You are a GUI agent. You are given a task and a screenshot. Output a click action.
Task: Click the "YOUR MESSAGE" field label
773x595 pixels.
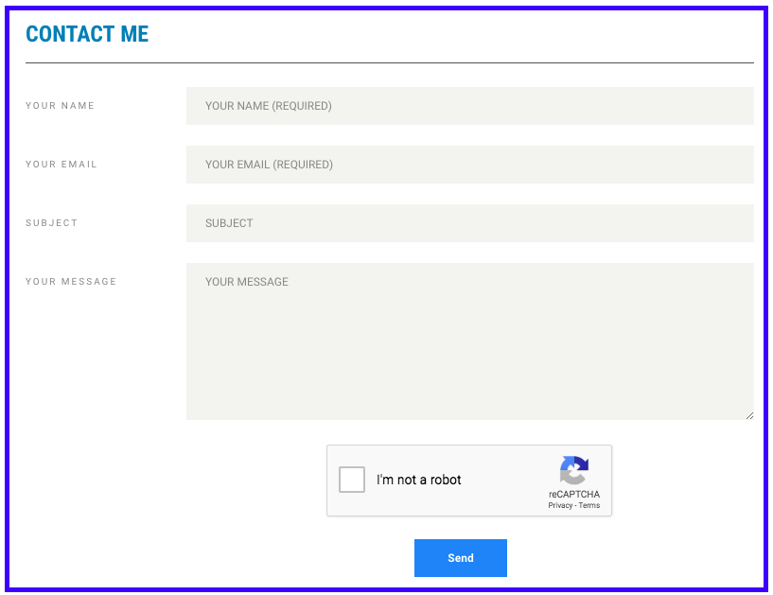coord(71,282)
